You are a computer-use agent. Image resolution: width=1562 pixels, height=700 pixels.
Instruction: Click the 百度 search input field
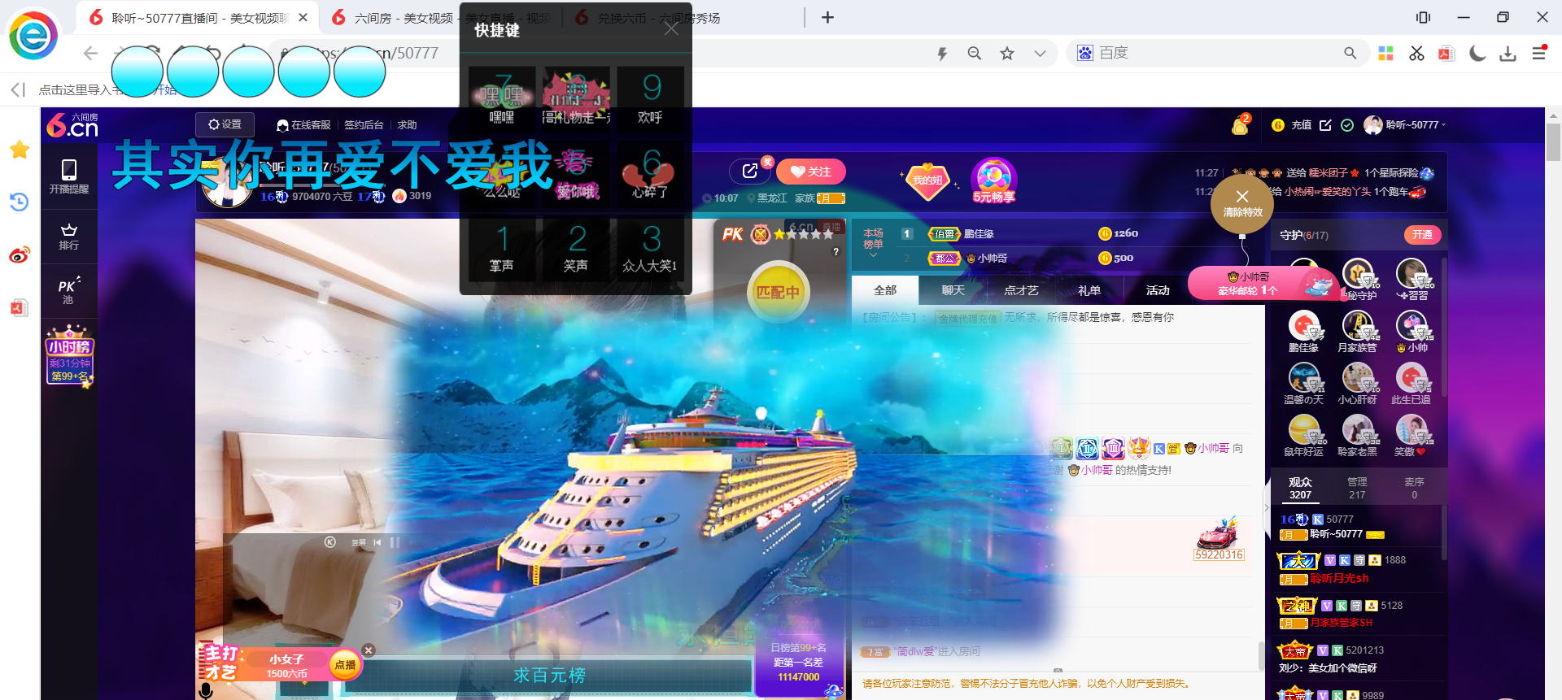tap(1216, 53)
